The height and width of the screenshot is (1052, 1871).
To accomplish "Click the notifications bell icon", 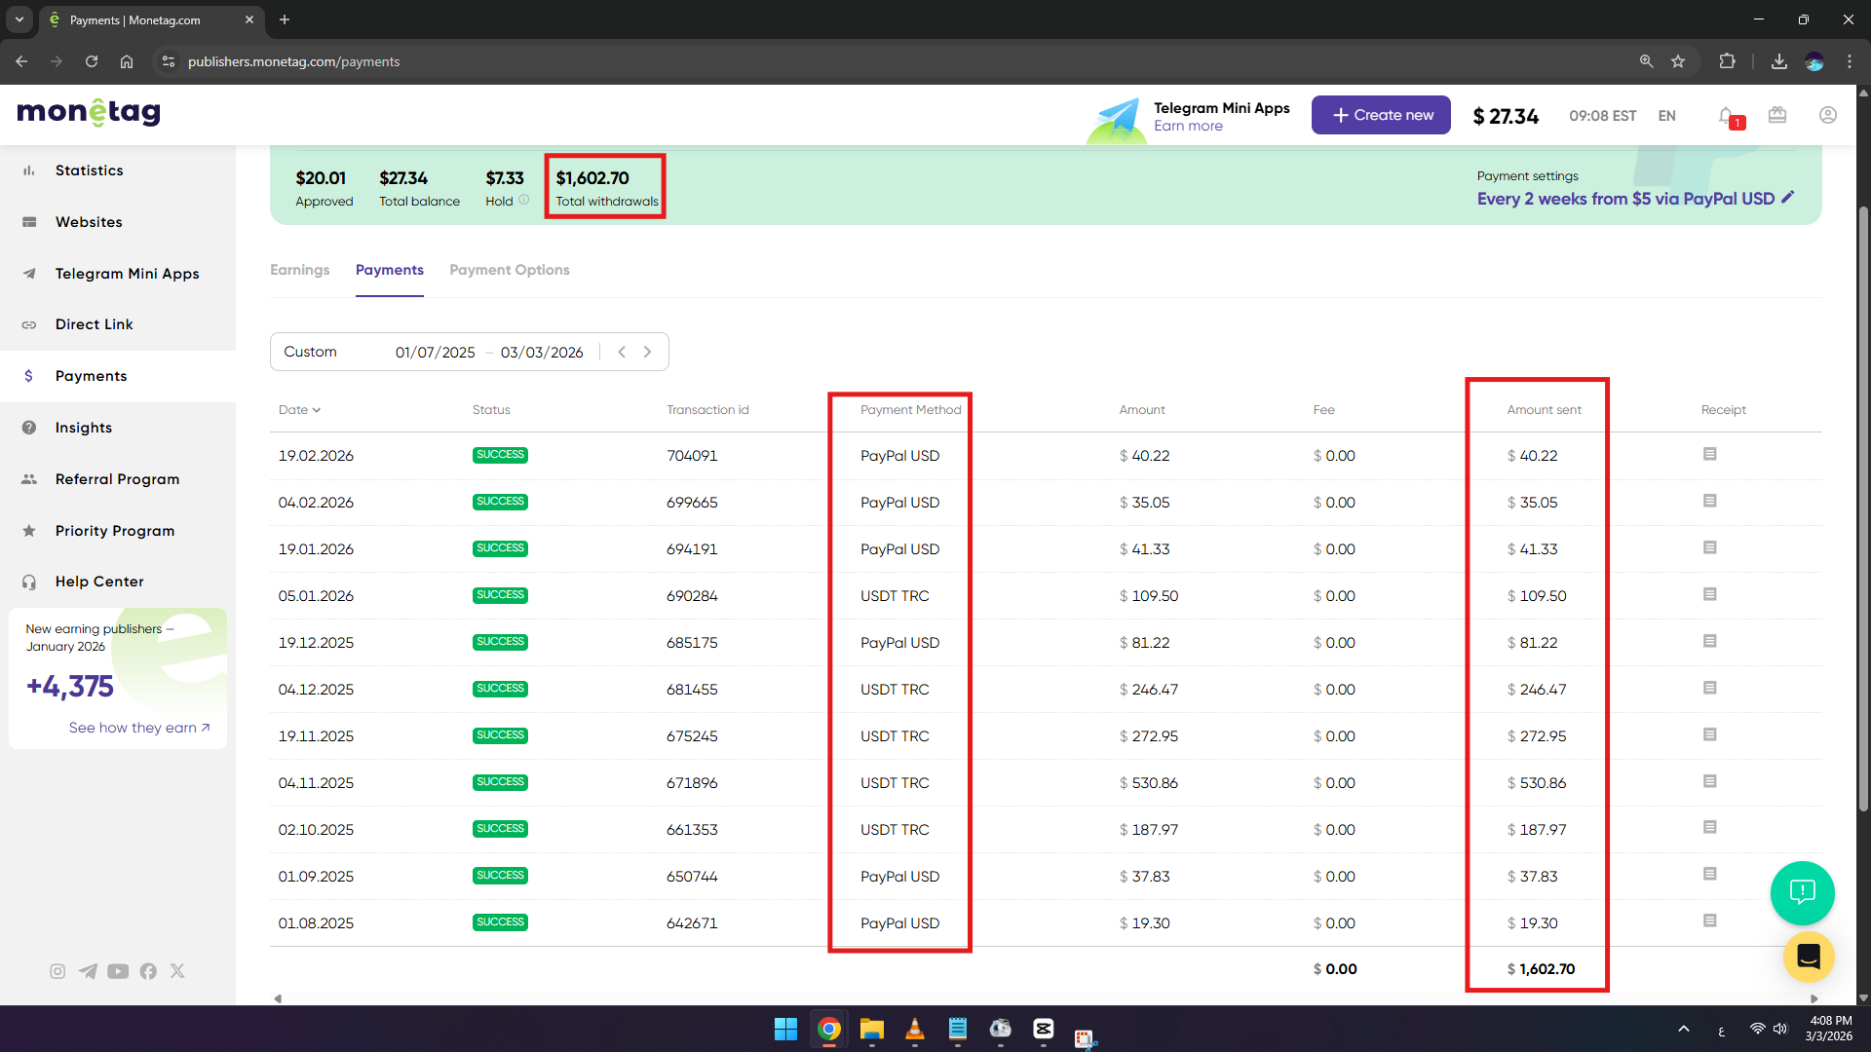I will coord(1726,116).
